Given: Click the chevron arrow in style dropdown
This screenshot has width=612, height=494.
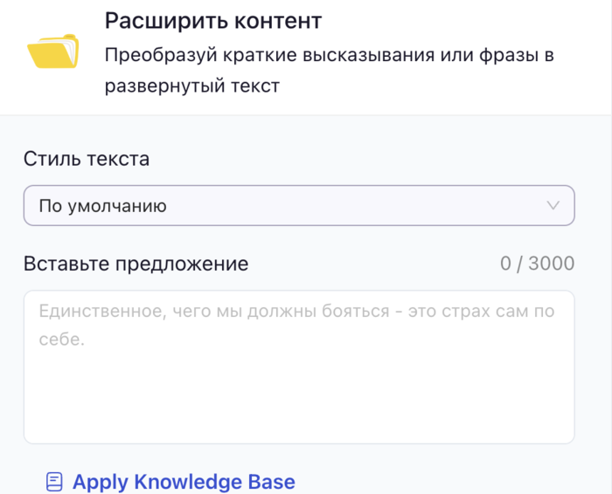Looking at the screenshot, I should pos(553,206).
